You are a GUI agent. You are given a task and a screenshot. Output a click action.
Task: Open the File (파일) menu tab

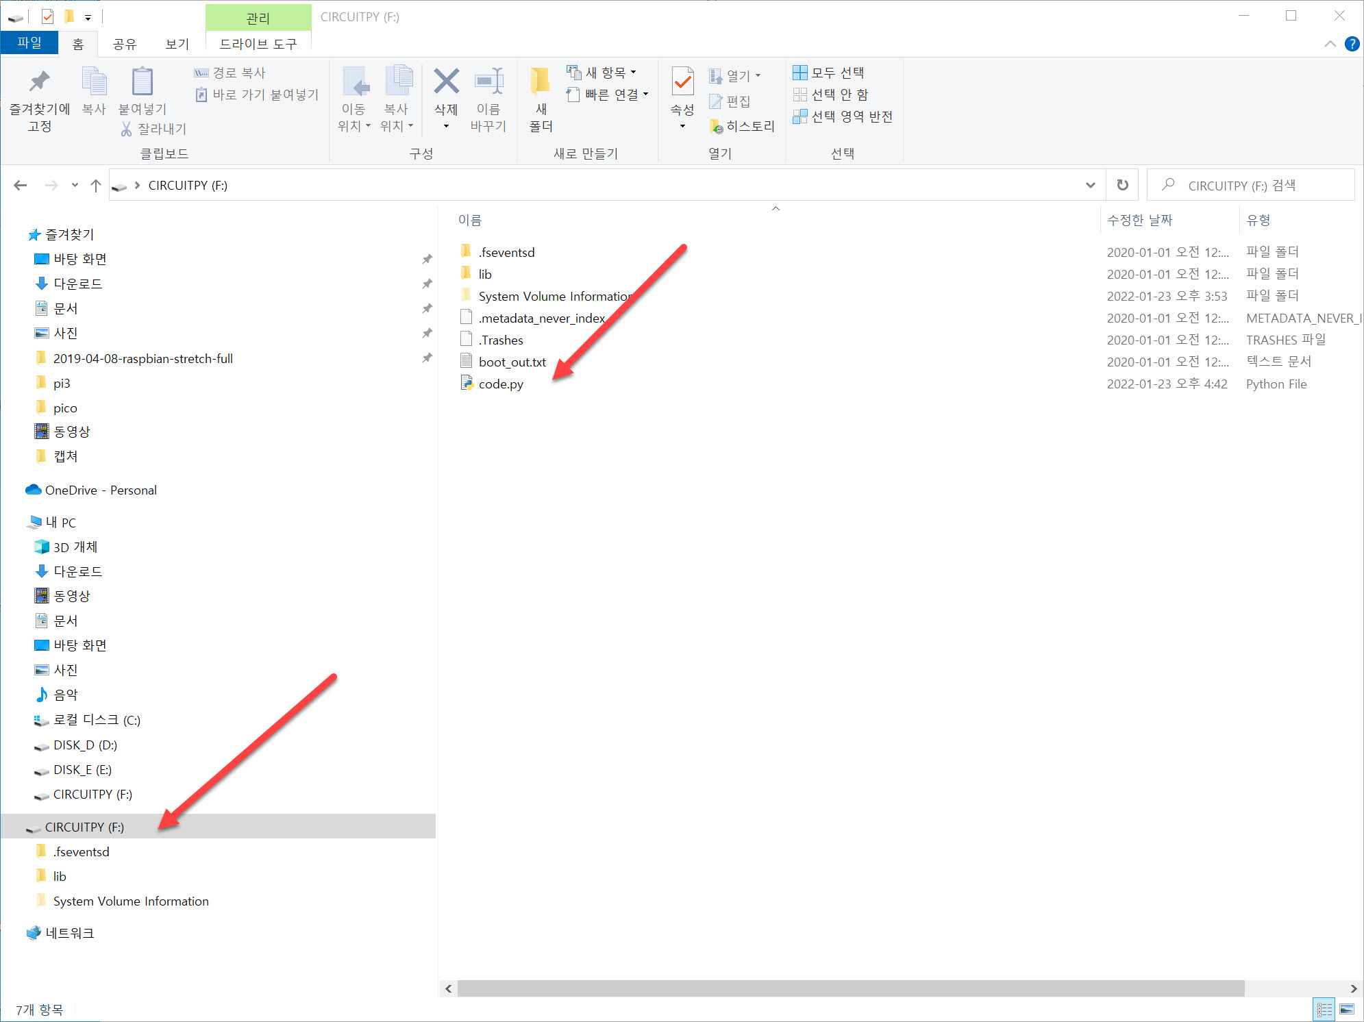coord(29,42)
